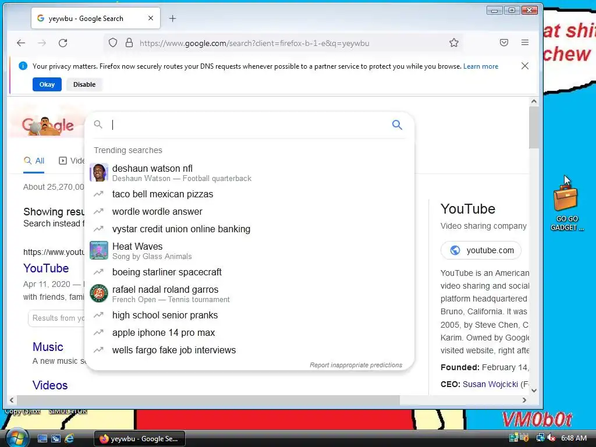Viewport: 596px width, 447px height.
Task: Launch Internet Explorer from quick launch
Action: tap(70, 439)
